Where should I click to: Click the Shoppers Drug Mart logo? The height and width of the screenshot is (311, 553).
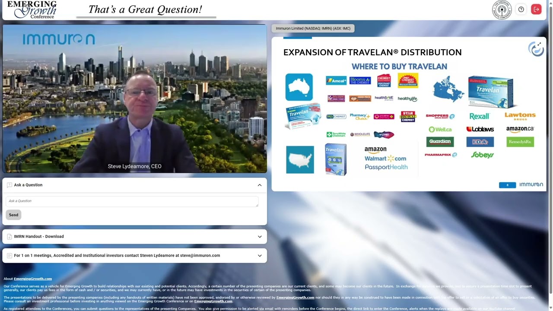tap(440, 116)
